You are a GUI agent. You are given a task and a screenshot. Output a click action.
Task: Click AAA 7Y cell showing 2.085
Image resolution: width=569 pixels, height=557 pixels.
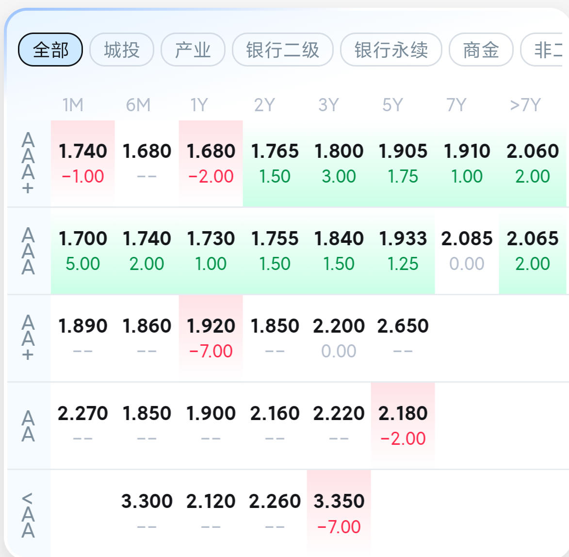(x=467, y=251)
